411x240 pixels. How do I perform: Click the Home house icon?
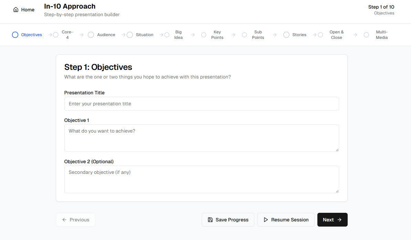pyautogui.click(x=16, y=10)
